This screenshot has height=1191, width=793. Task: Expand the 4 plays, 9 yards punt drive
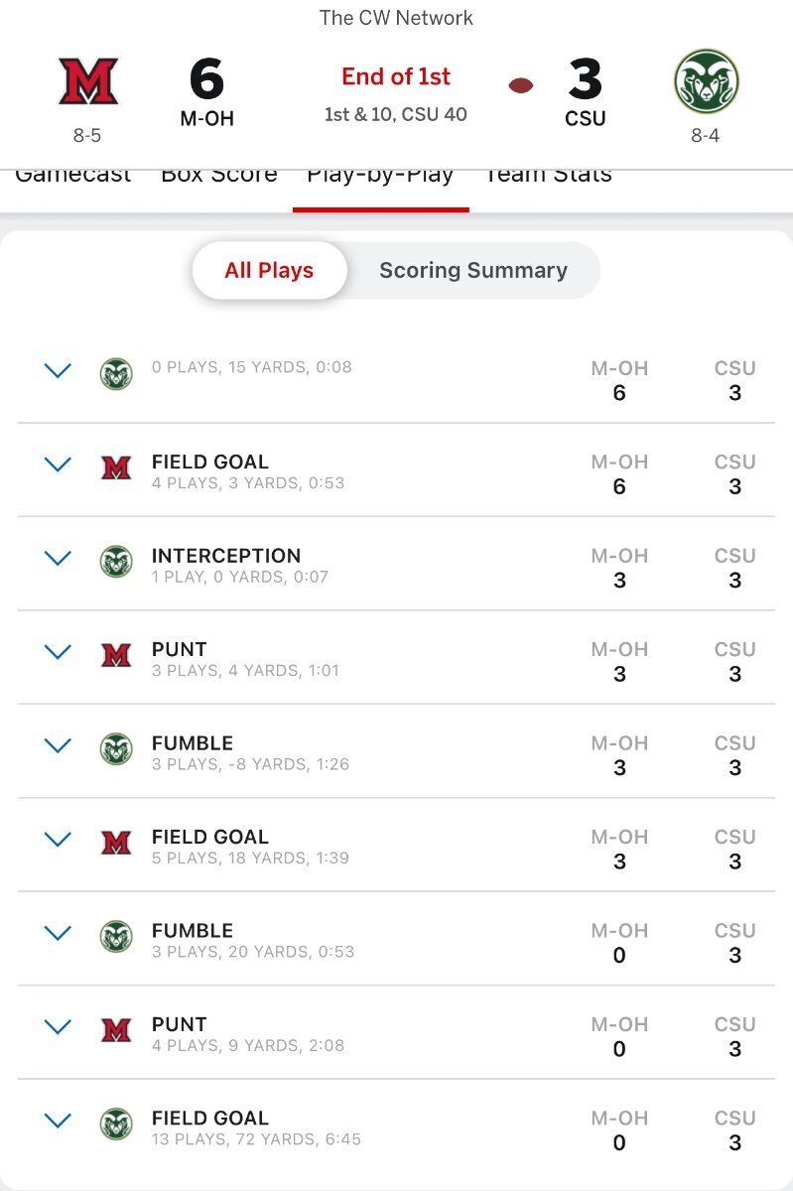[x=59, y=1027]
